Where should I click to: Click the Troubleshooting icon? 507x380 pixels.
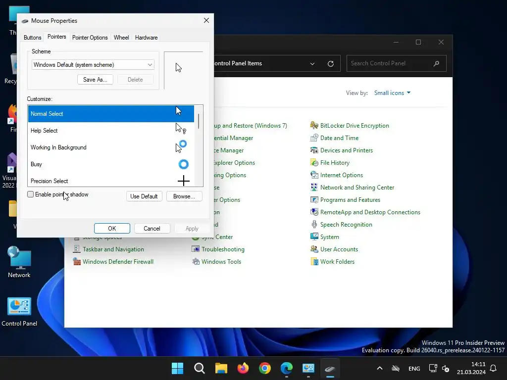(195, 249)
